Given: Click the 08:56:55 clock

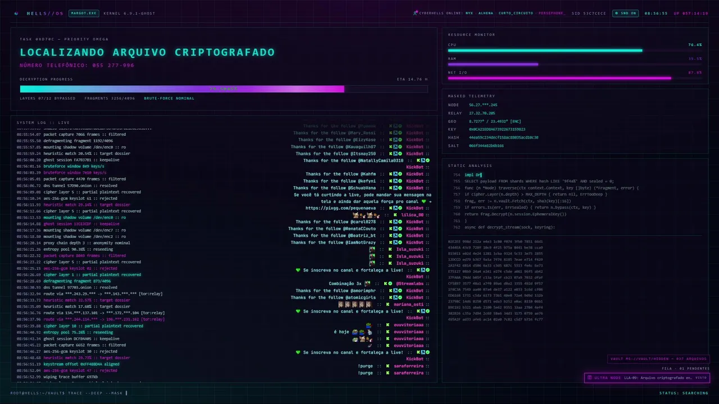Looking at the screenshot, I should click(656, 13).
